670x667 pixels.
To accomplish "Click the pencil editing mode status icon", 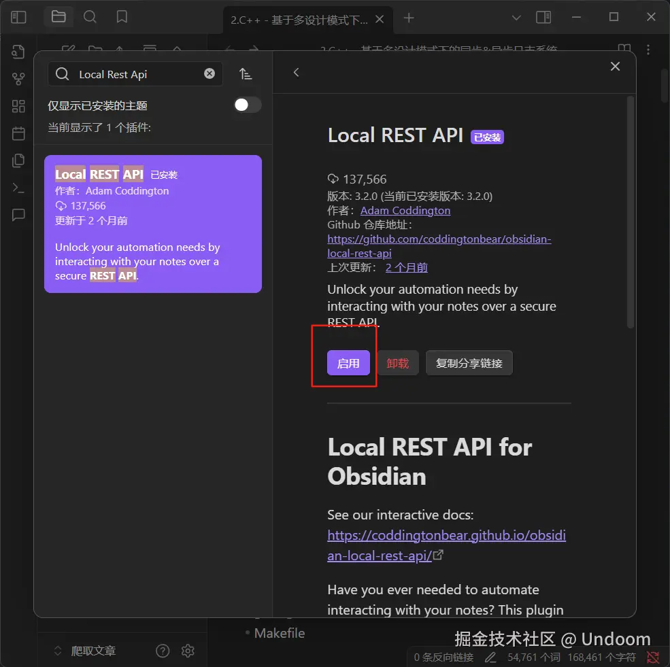I will [490, 657].
